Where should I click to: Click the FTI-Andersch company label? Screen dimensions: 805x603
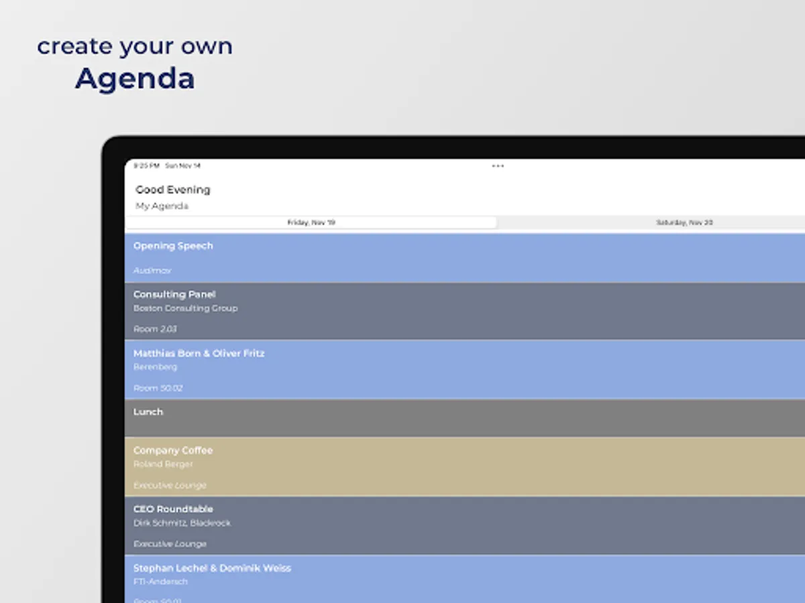click(x=160, y=582)
